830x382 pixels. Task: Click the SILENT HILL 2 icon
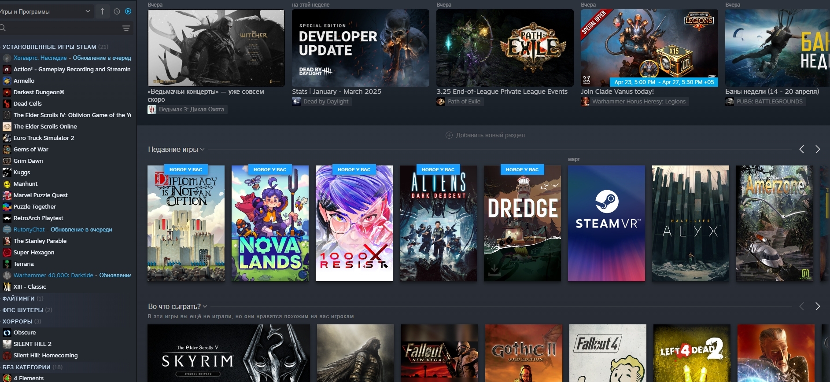(x=7, y=344)
